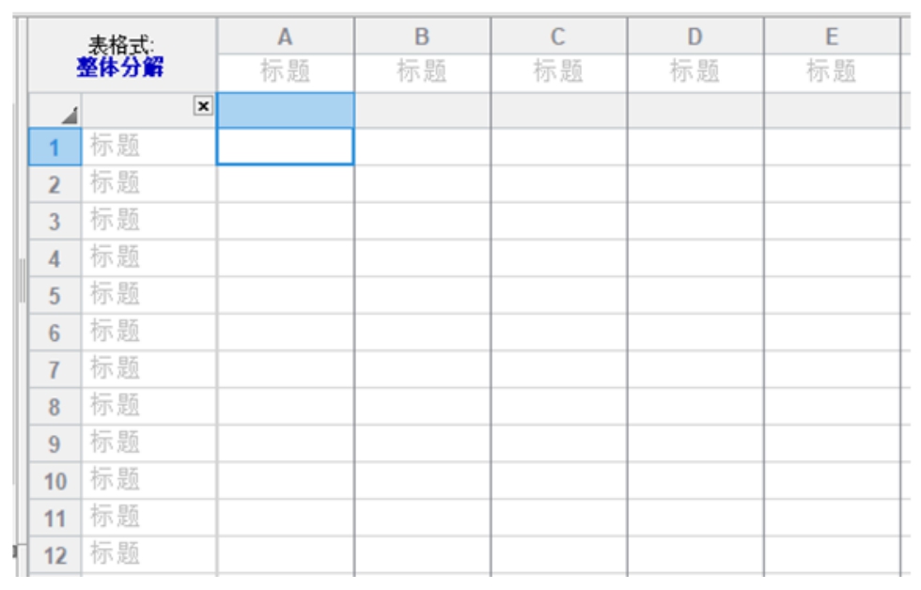Click the select-all triangle corner icon
The width and height of the screenshot is (921, 590).
pyautogui.click(x=70, y=115)
